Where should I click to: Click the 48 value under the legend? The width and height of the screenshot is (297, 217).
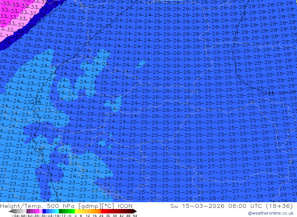pyautogui.click(x=128, y=216)
